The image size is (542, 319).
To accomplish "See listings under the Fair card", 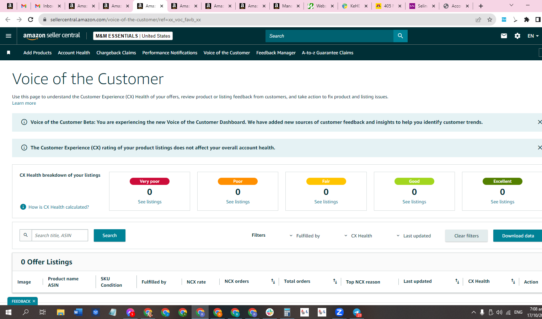I will pos(326,202).
